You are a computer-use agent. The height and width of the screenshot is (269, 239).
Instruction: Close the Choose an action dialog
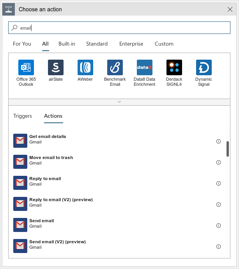[x=230, y=9]
